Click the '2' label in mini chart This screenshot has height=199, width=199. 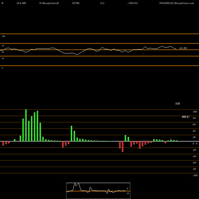(x=127, y=189)
